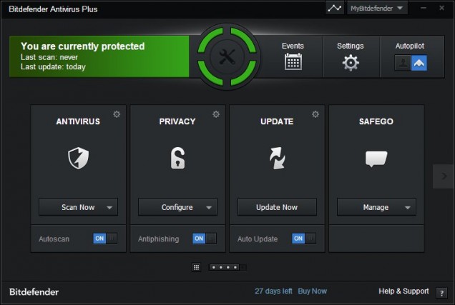Open Settings gear in top bar
Viewport: 455px width, 305px height.
pyautogui.click(x=350, y=62)
